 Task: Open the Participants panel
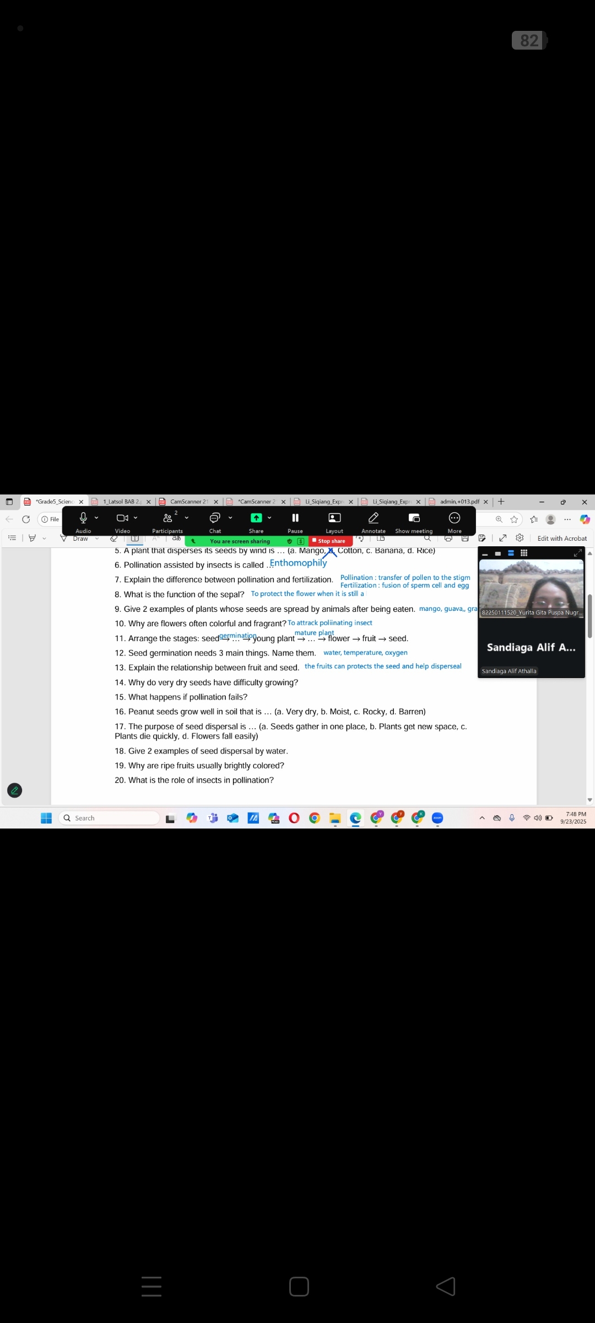(x=167, y=518)
